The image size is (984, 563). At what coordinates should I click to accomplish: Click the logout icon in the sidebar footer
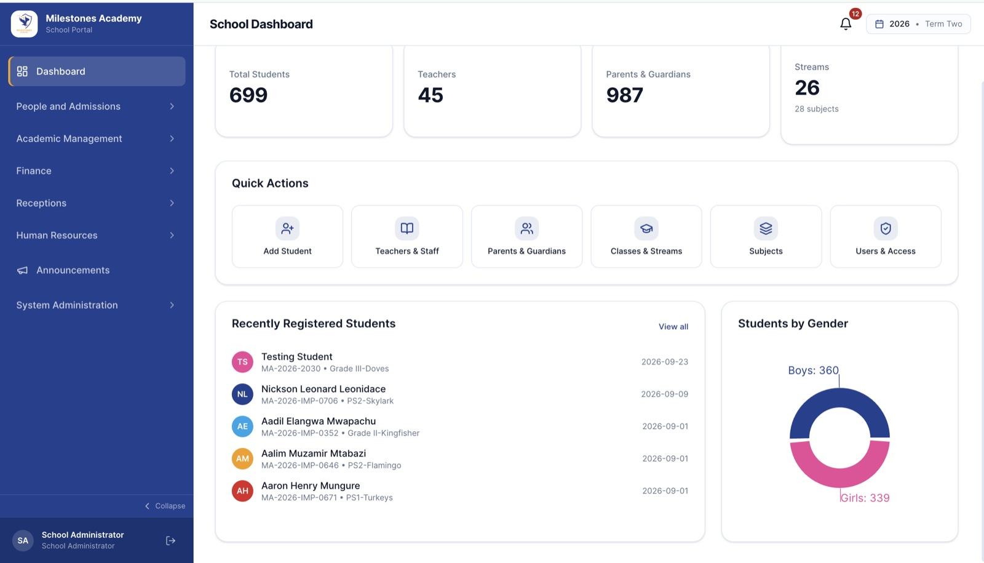[x=171, y=540]
